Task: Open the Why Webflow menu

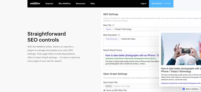Action: (x=65, y=3)
